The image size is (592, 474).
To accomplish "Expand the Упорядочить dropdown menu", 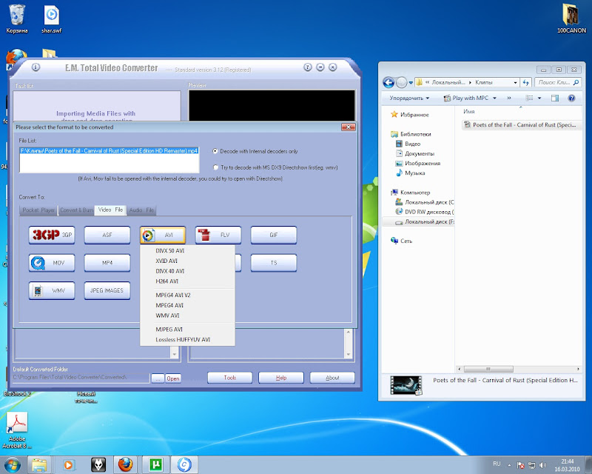I will 409,98.
